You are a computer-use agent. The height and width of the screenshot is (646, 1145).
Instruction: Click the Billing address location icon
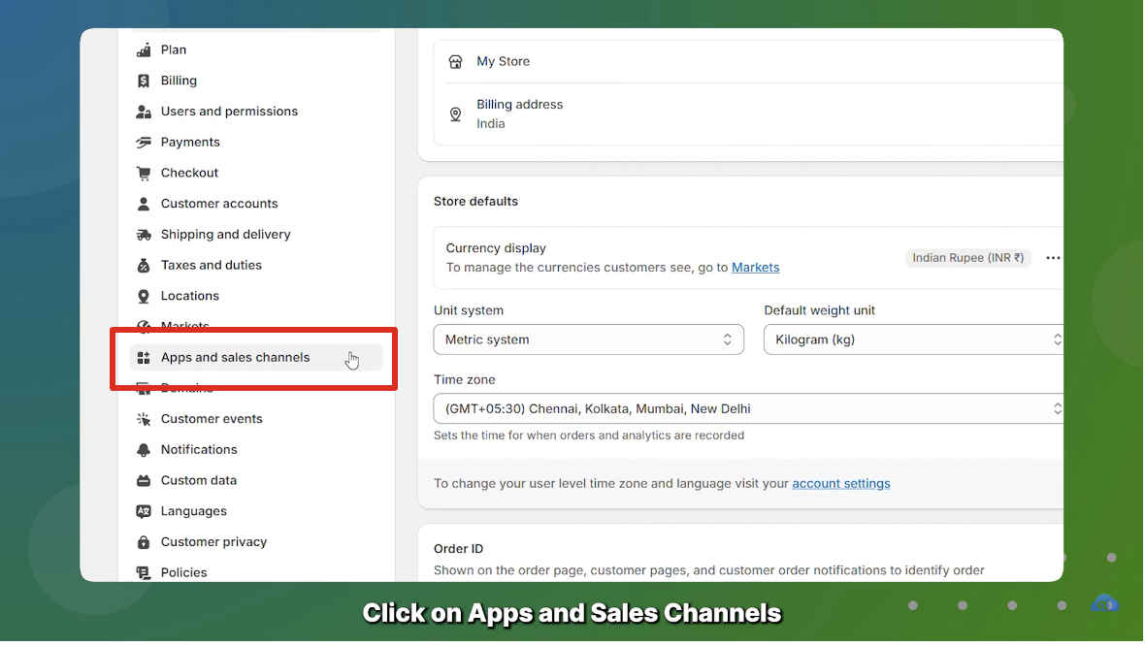click(x=456, y=113)
